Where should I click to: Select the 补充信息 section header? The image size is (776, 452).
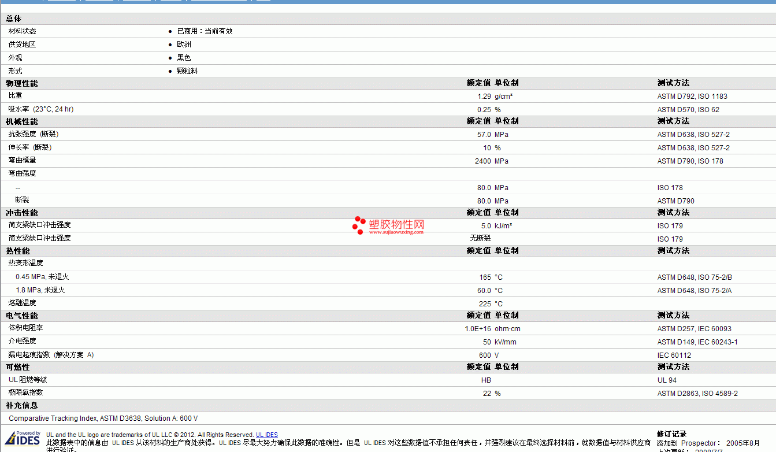point(22,406)
